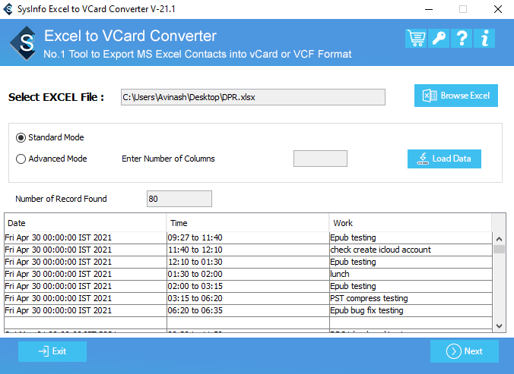
Task: Click the table scrollbar up arrow
Action: coord(500,239)
